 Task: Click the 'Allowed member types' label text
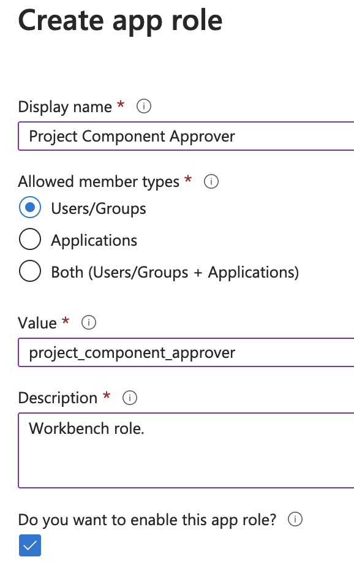(99, 181)
